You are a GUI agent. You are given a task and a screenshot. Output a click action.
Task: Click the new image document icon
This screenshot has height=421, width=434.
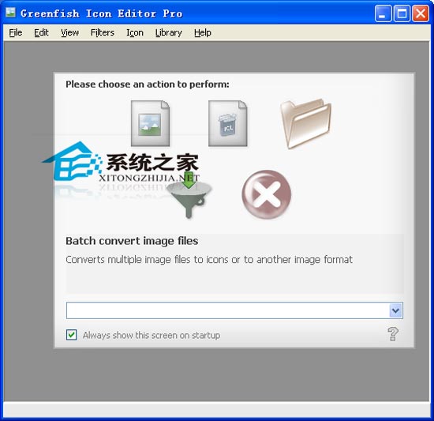(150, 123)
